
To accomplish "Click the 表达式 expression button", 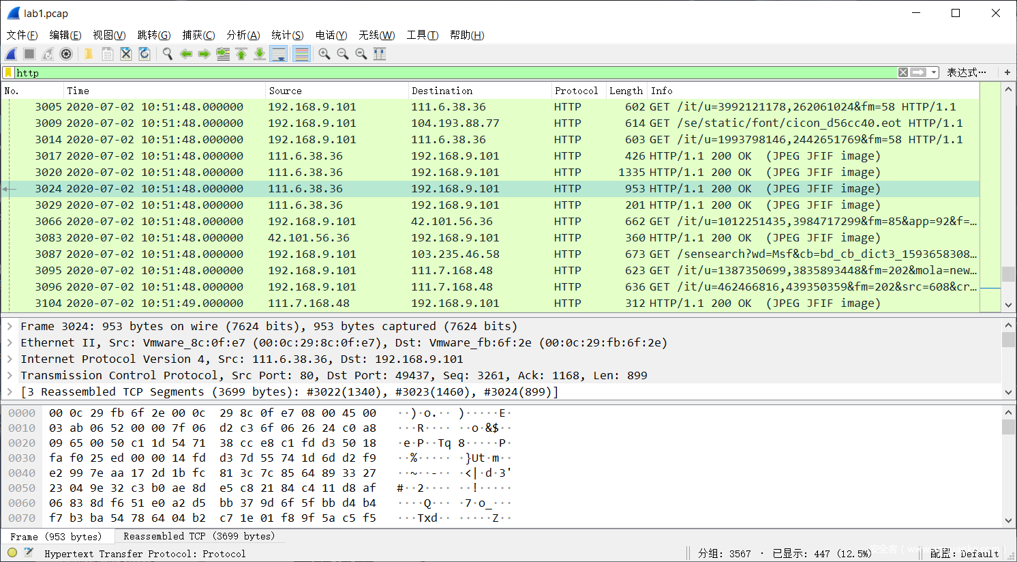I will point(966,72).
